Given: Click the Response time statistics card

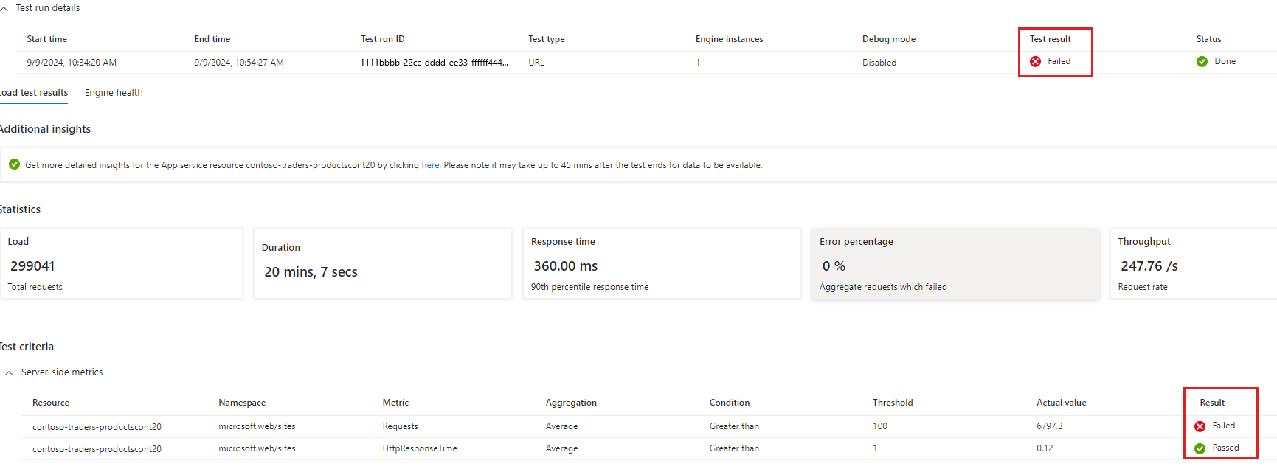Looking at the screenshot, I should click(661, 263).
